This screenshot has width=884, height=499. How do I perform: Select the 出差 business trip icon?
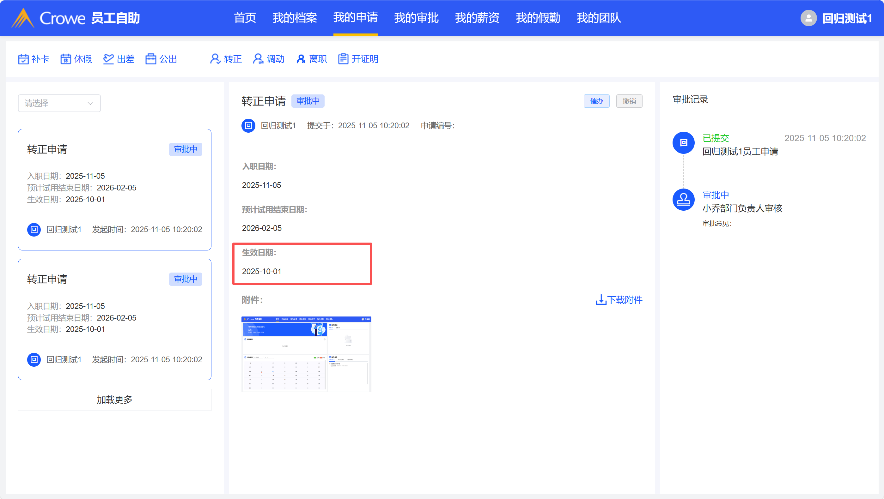[108, 59]
